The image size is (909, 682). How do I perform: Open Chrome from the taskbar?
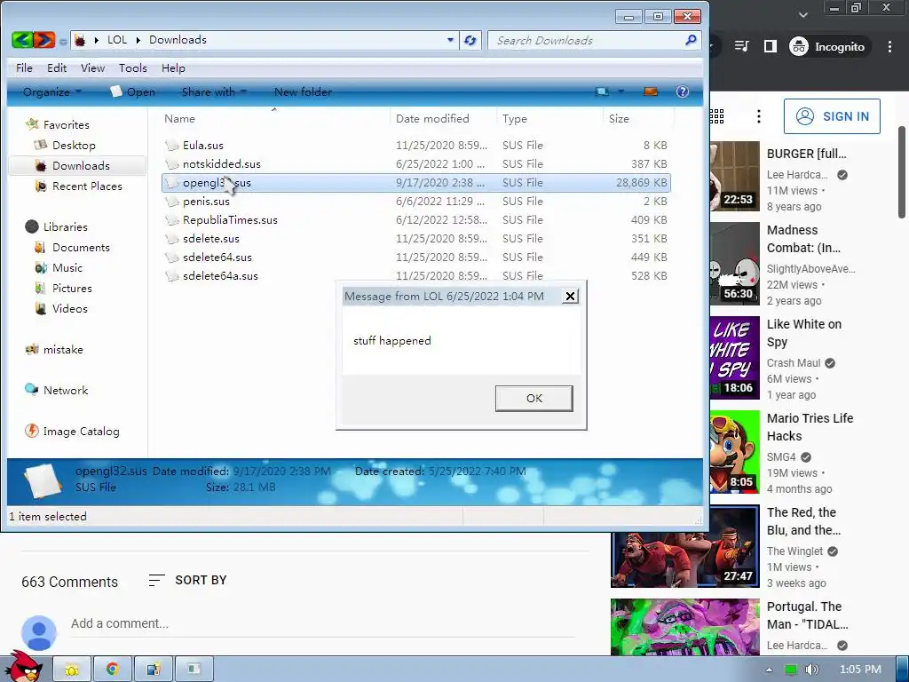point(113,670)
